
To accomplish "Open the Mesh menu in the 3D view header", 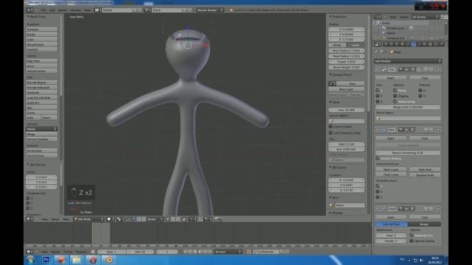I will coord(66,219).
